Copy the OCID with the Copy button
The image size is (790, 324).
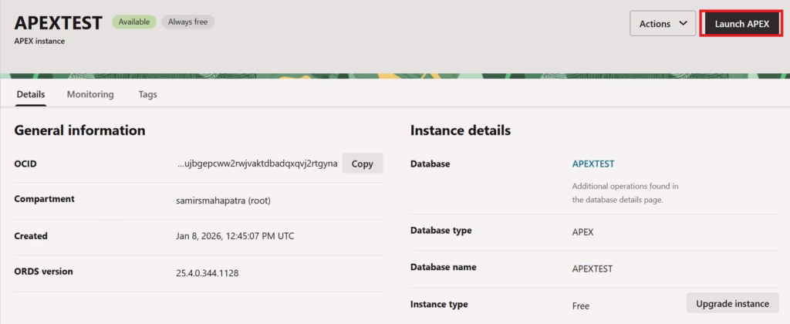362,164
